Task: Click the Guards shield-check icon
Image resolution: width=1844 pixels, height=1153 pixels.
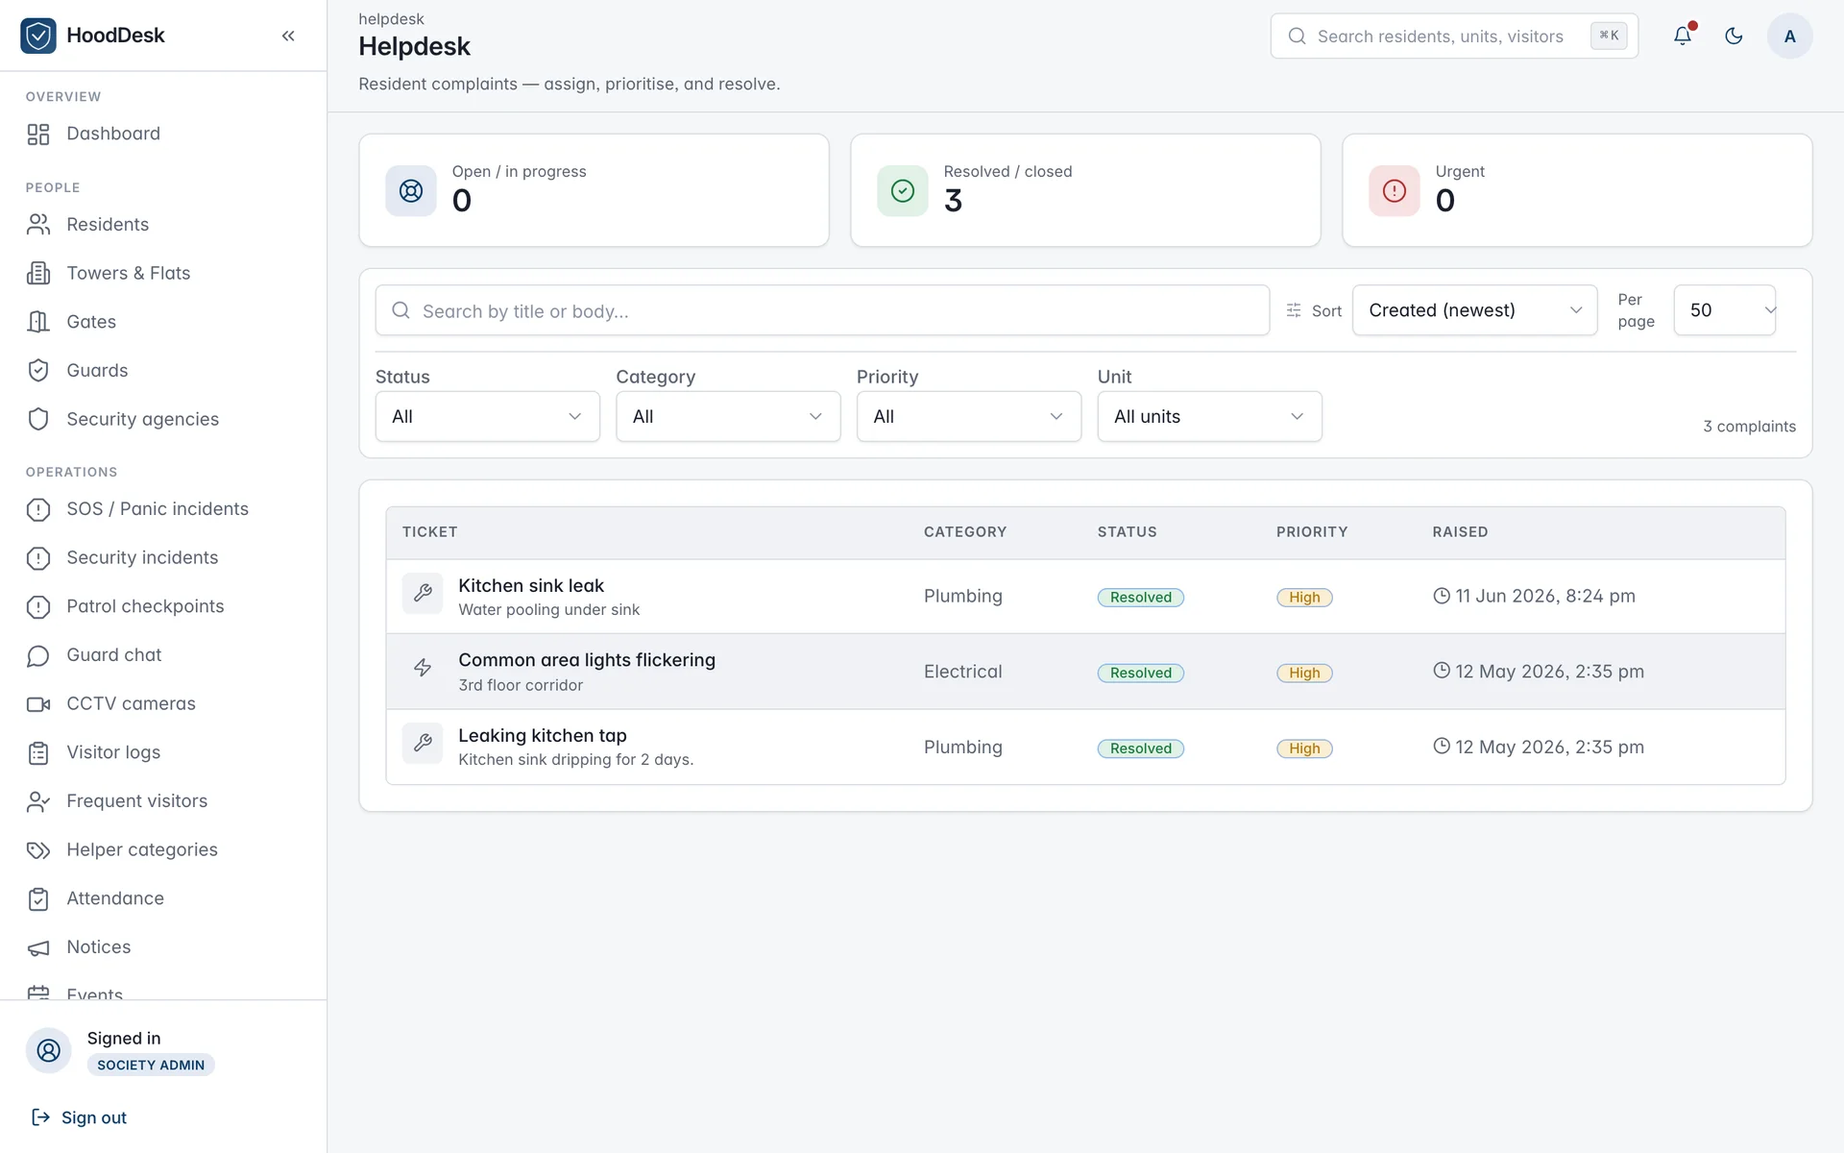Action: (38, 371)
